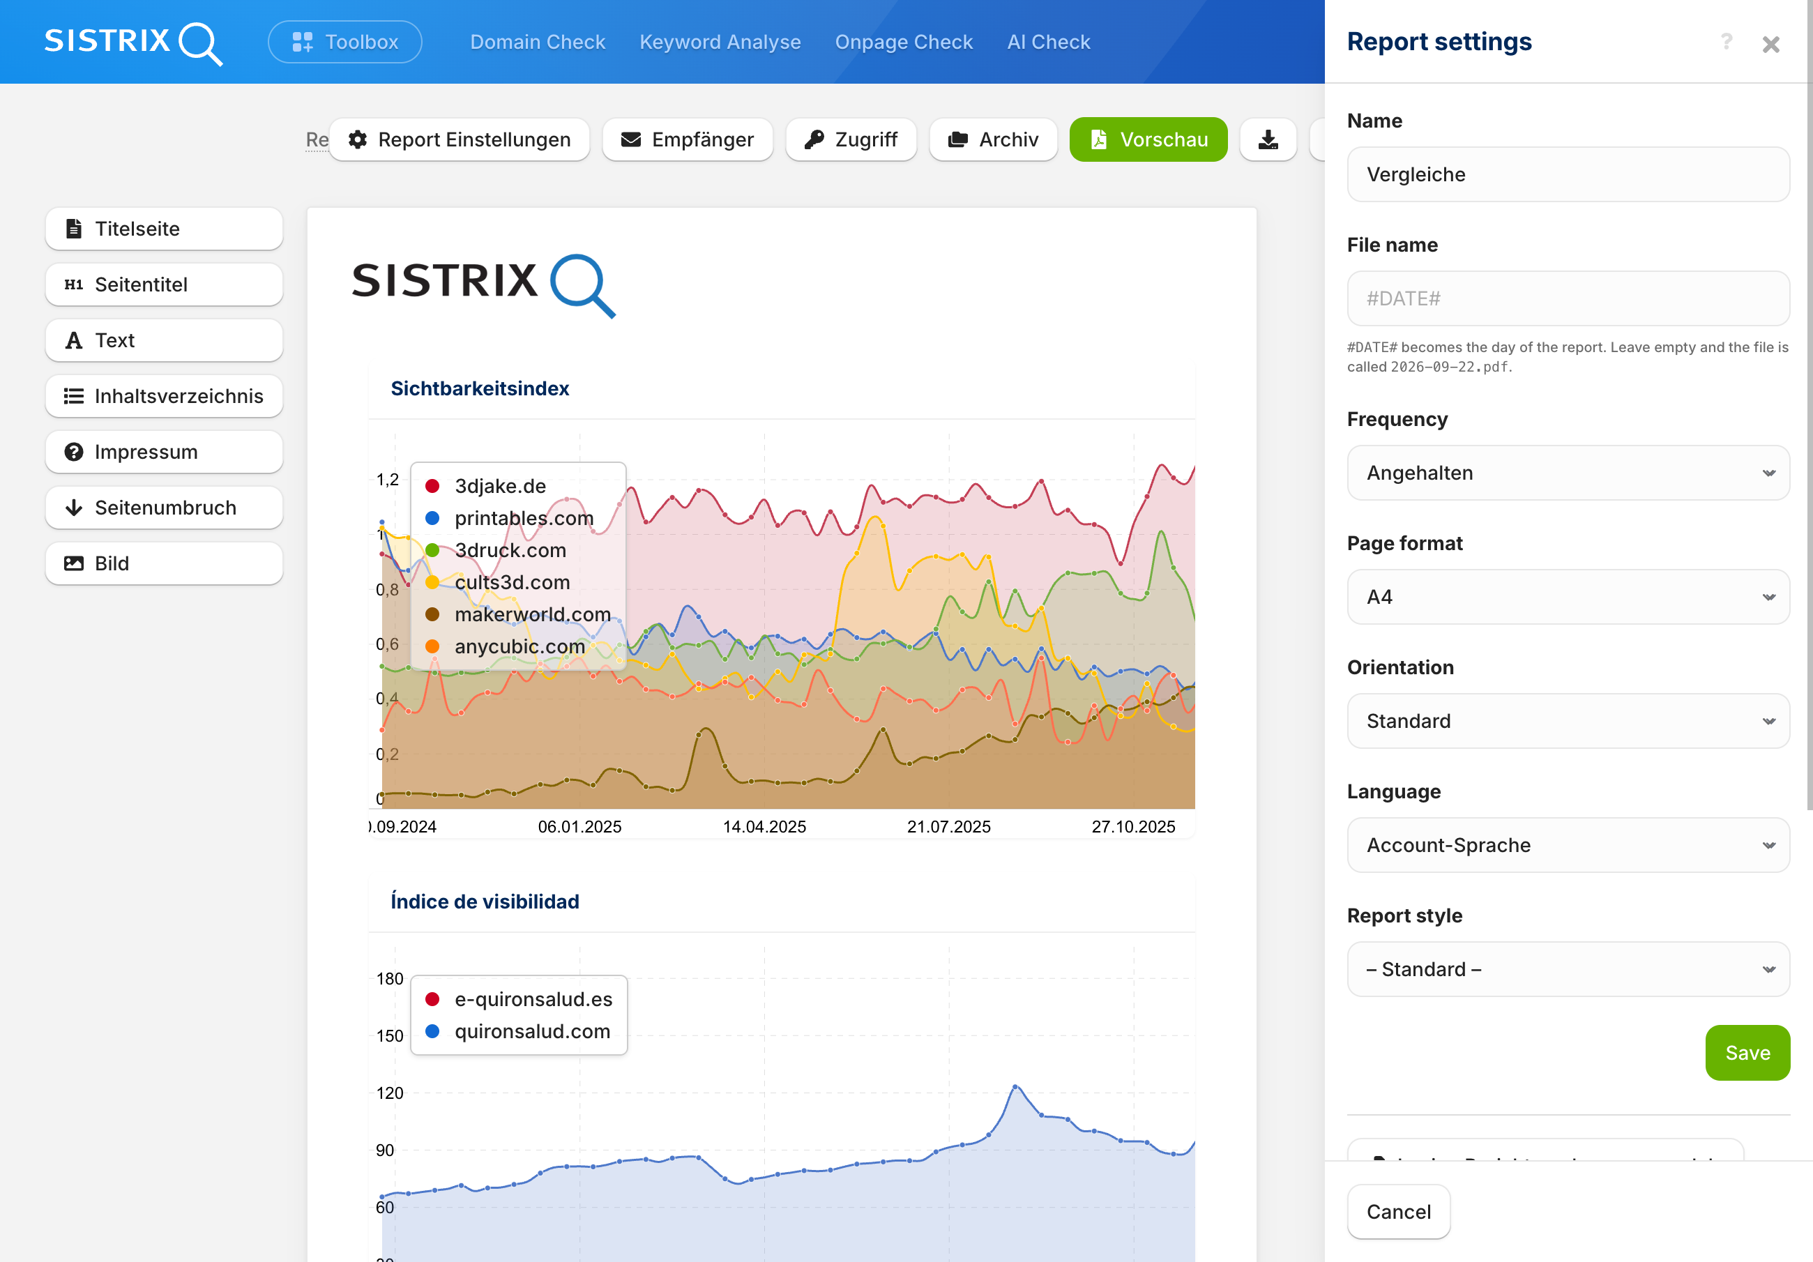Add a Text element
This screenshot has width=1813, height=1262.
click(165, 340)
